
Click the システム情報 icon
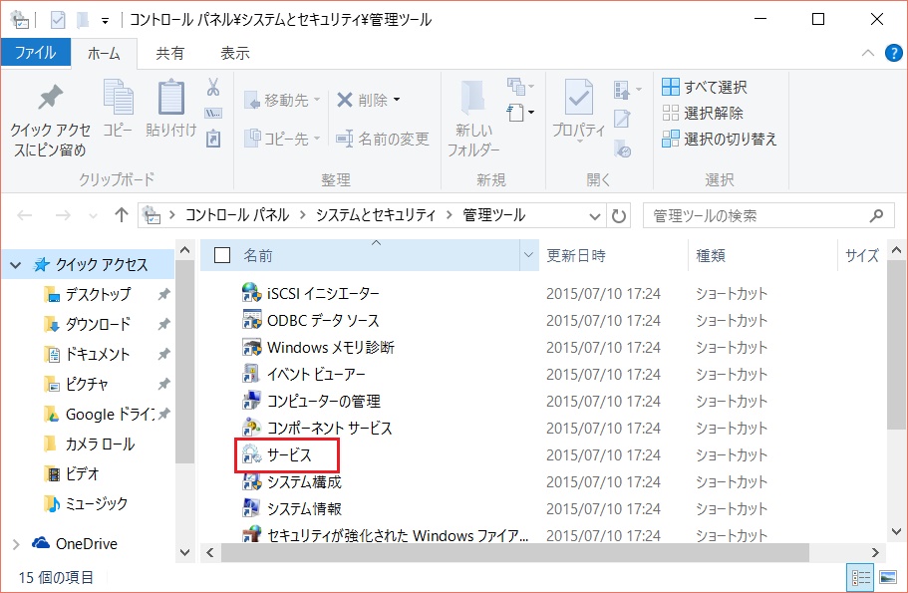[252, 508]
